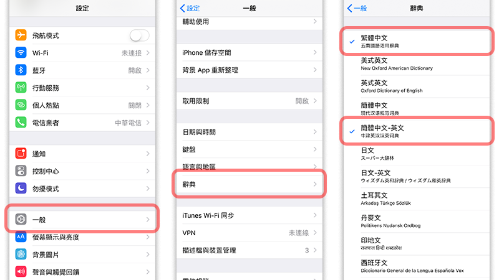This screenshot has height=280, width=499.
Task: Open the 語言與地區 settings row
Action: pos(249,167)
